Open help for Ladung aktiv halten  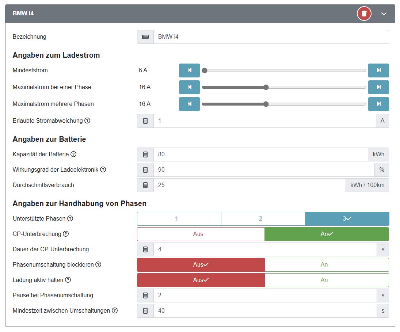click(68, 280)
